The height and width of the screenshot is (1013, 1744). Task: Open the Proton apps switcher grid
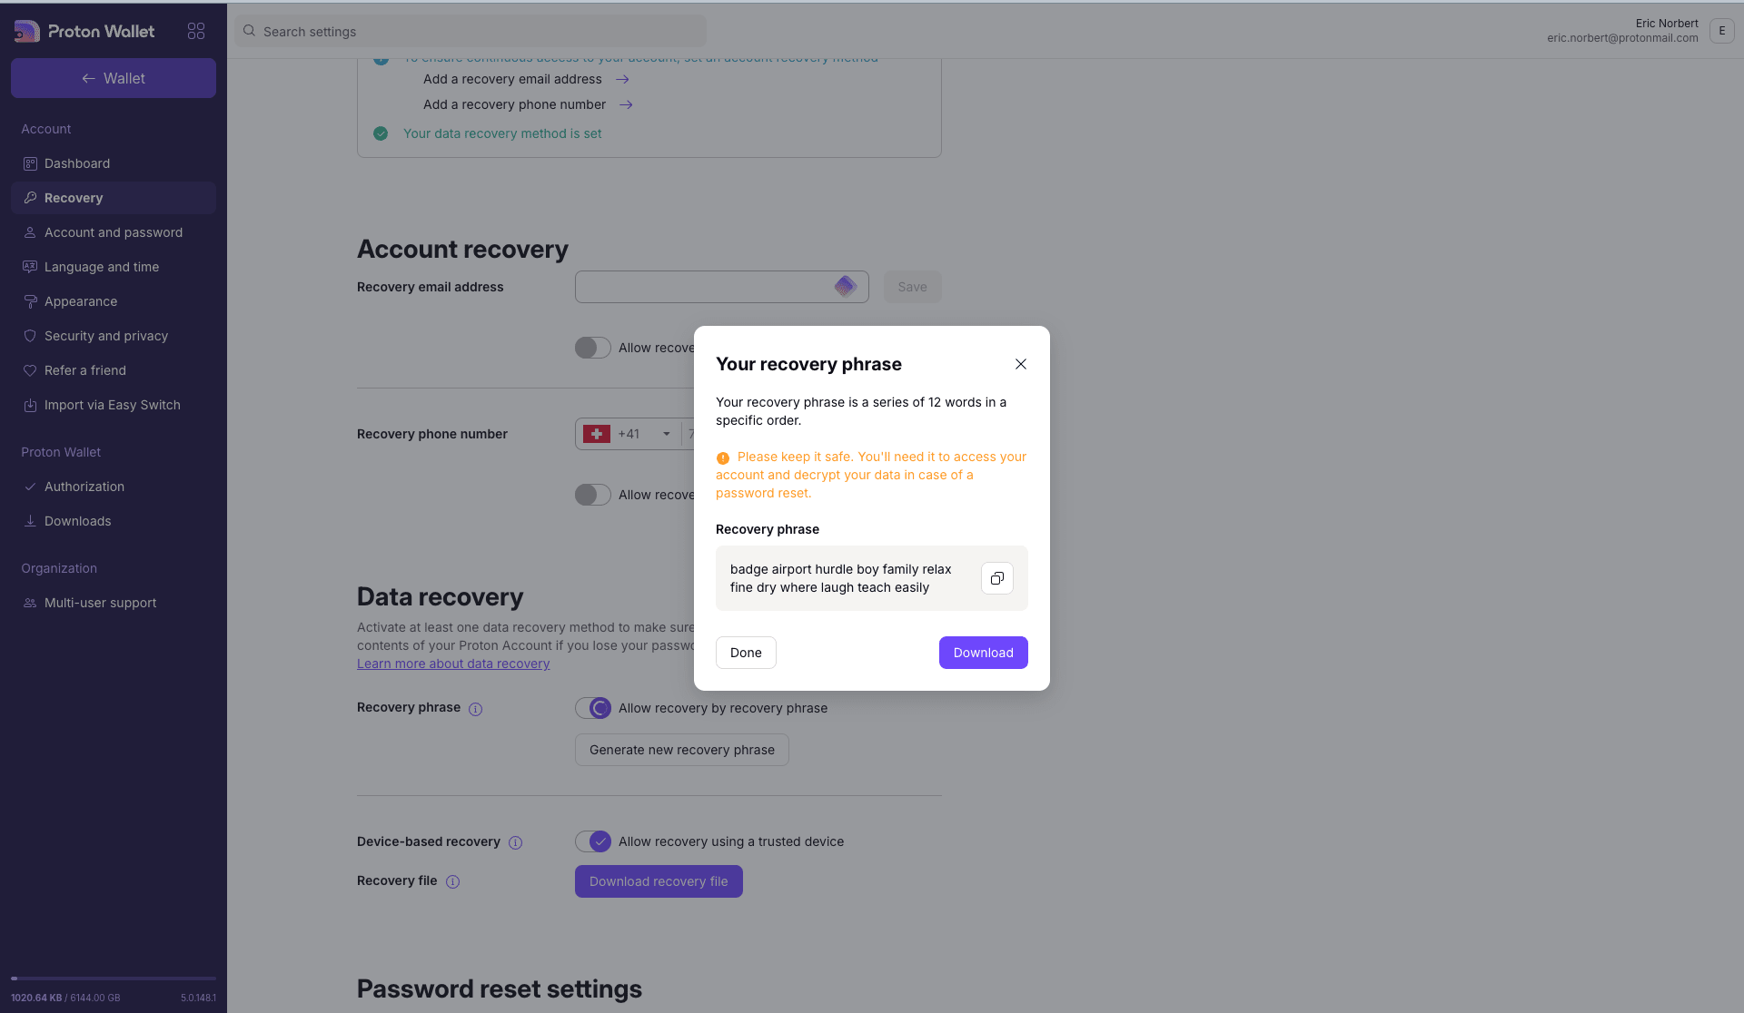(196, 31)
